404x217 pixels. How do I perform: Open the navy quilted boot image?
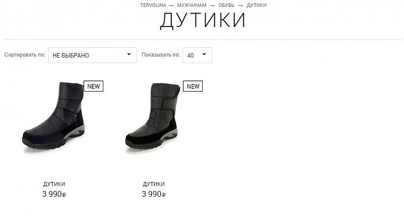pos(54,116)
